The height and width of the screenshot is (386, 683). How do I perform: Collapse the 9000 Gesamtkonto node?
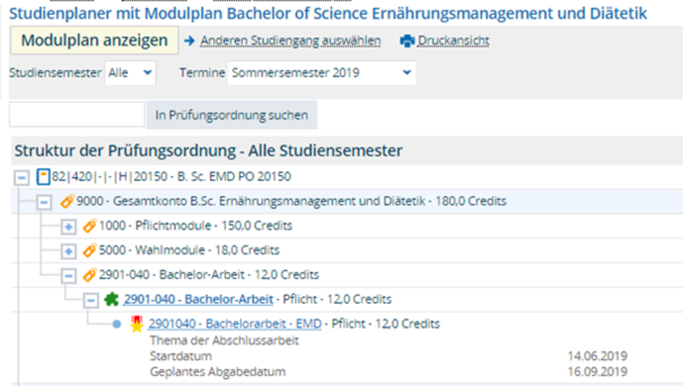(44, 203)
